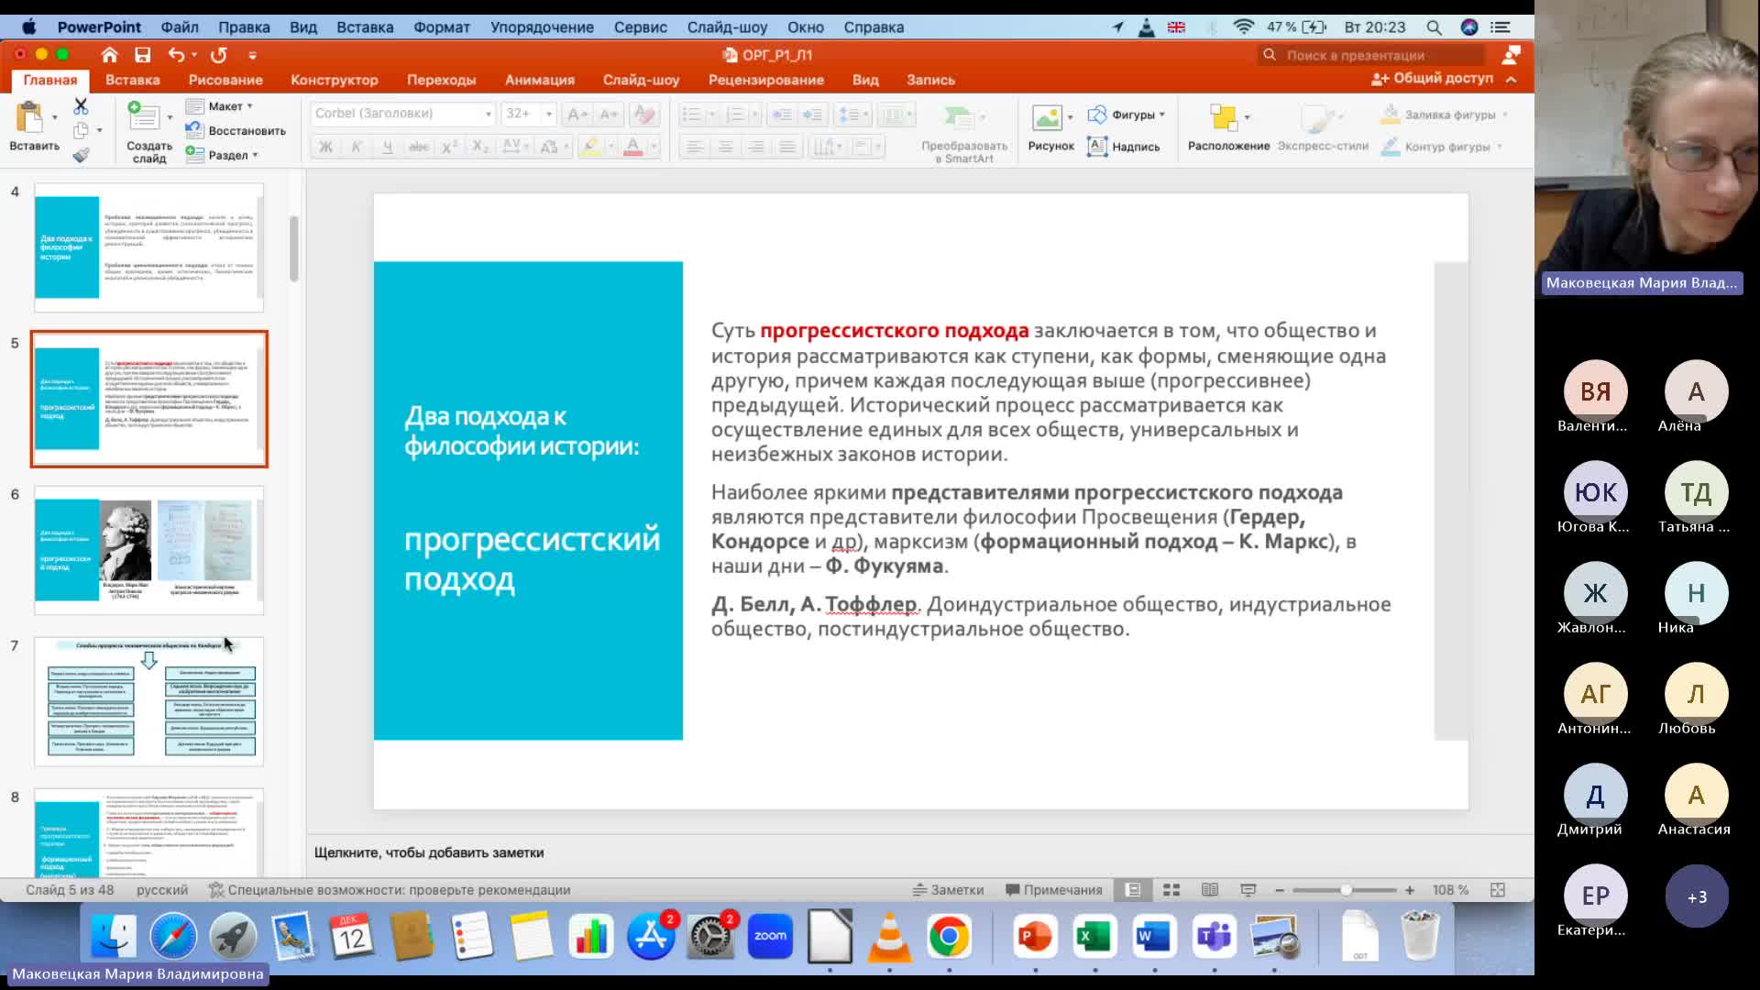The image size is (1760, 990).
Task: Click the Восстановить reset button
Action: [x=236, y=131]
